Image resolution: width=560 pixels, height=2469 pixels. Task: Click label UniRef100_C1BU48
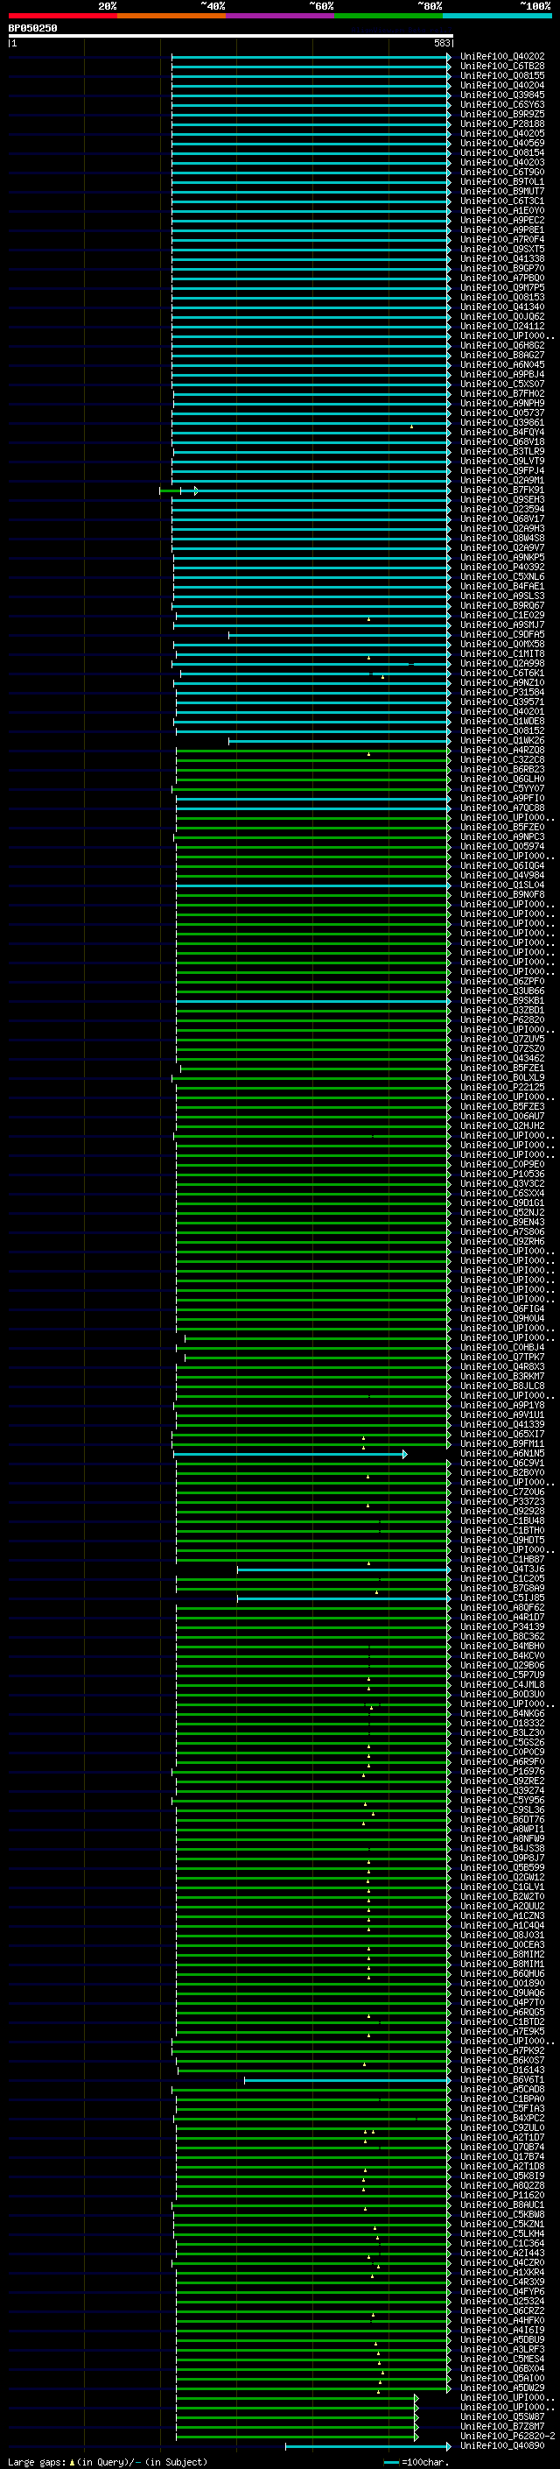[x=501, y=1521]
